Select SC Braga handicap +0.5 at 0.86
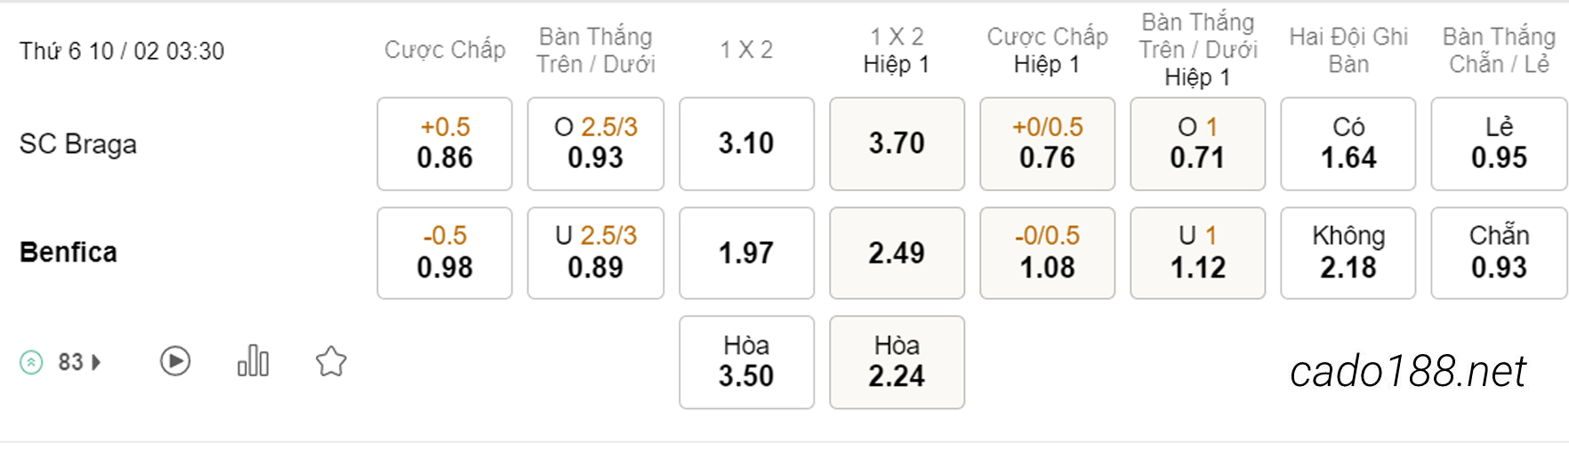 [x=445, y=143]
